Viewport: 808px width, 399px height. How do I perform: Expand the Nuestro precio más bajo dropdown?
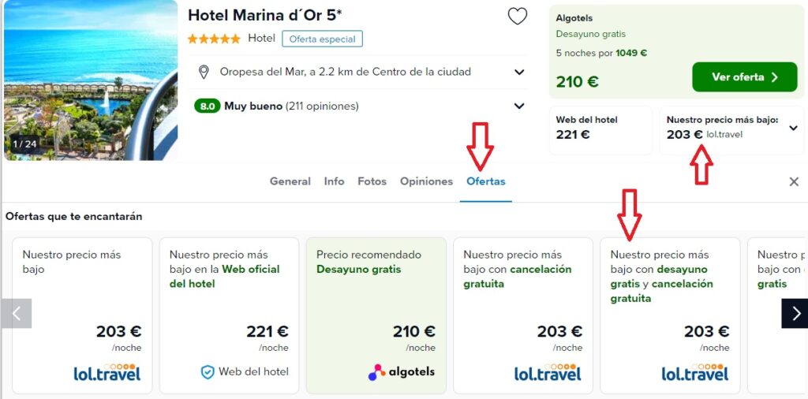[x=794, y=129]
